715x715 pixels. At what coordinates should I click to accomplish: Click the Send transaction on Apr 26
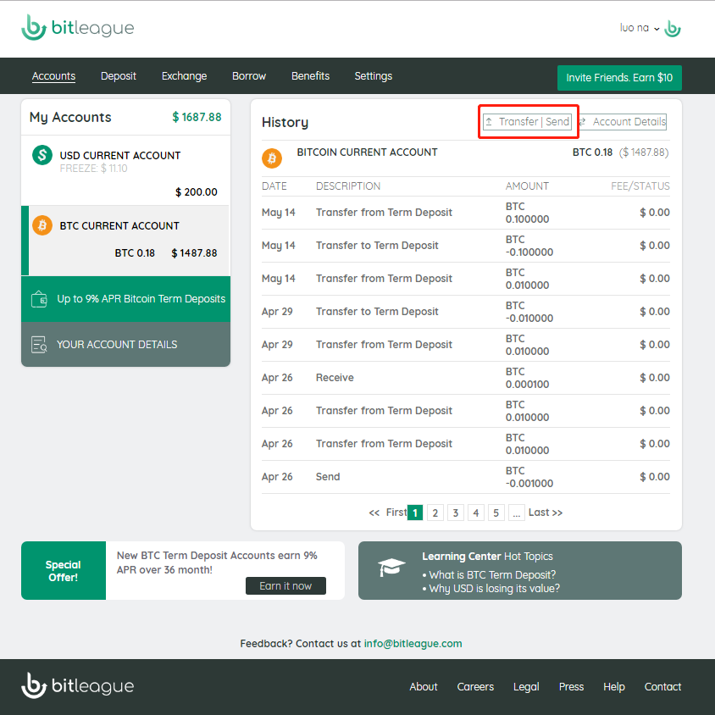(x=466, y=477)
